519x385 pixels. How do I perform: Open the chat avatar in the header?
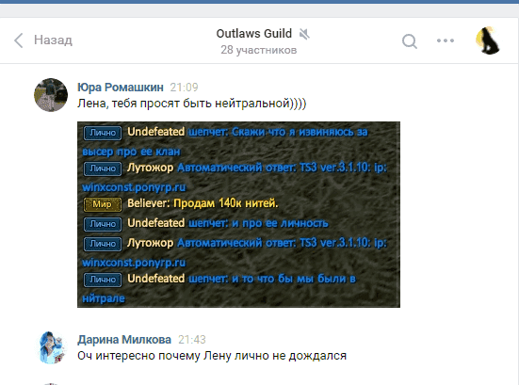488,40
